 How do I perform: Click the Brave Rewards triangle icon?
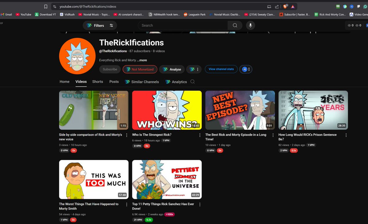pos(293,6)
